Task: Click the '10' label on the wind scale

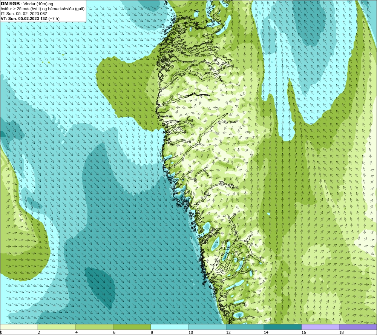Action: click(x=191, y=333)
